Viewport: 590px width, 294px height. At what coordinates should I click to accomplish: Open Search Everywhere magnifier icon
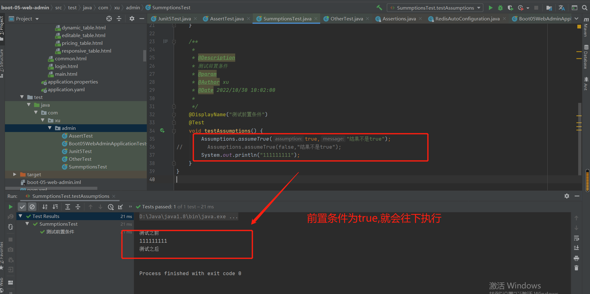pyautogui.click(x=585, y=8)
